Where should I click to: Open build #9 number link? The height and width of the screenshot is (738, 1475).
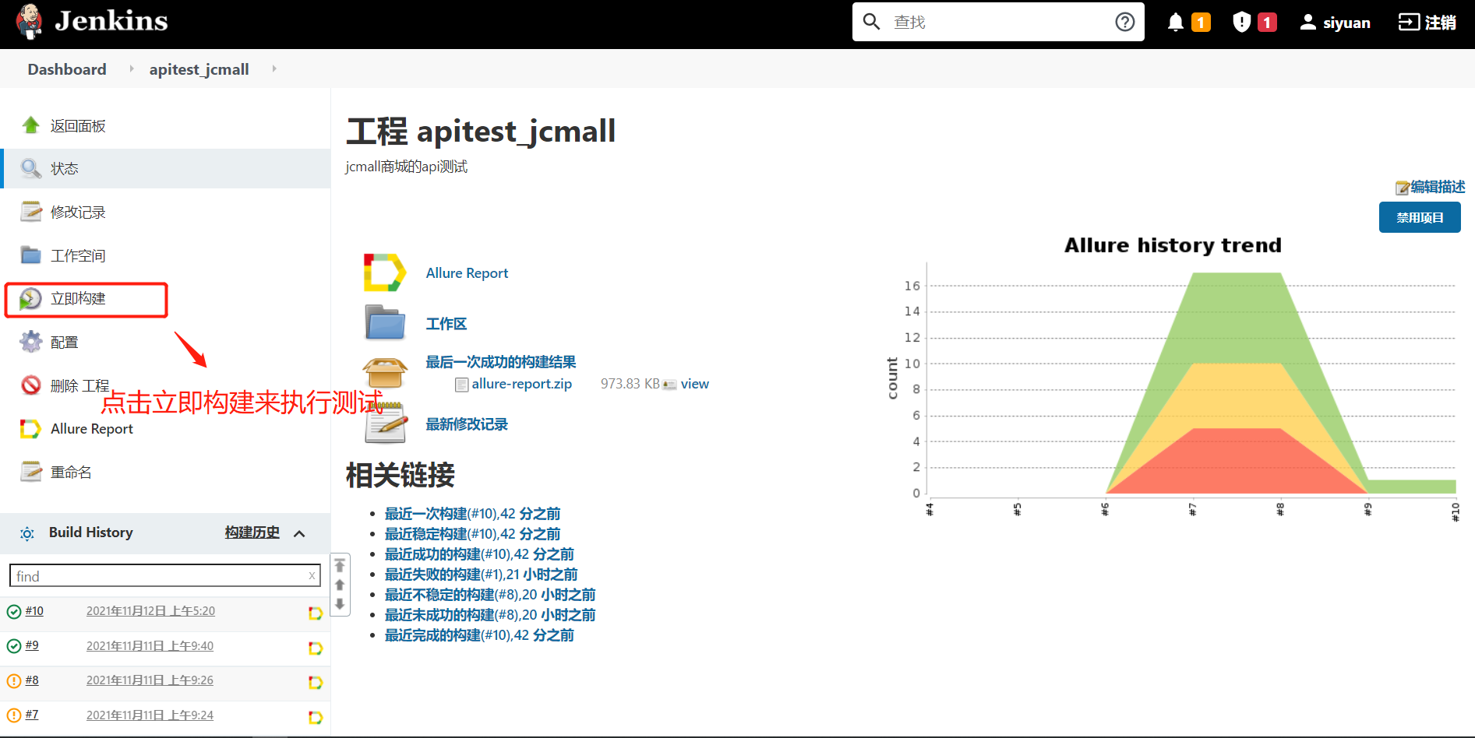pos(32,645)
